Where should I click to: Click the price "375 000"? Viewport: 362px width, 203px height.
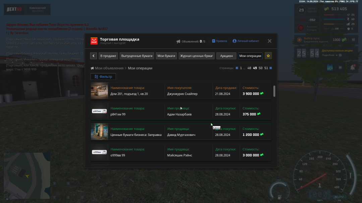coord(249,114)
